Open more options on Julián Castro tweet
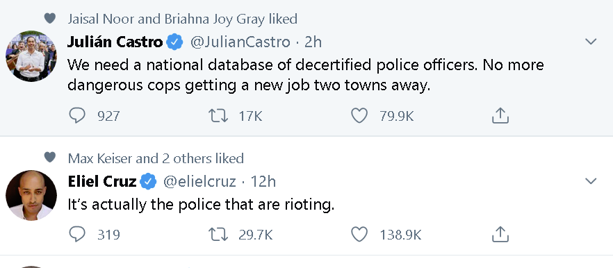Viewport: 613px width, 268px height. [x=590, y=42]
